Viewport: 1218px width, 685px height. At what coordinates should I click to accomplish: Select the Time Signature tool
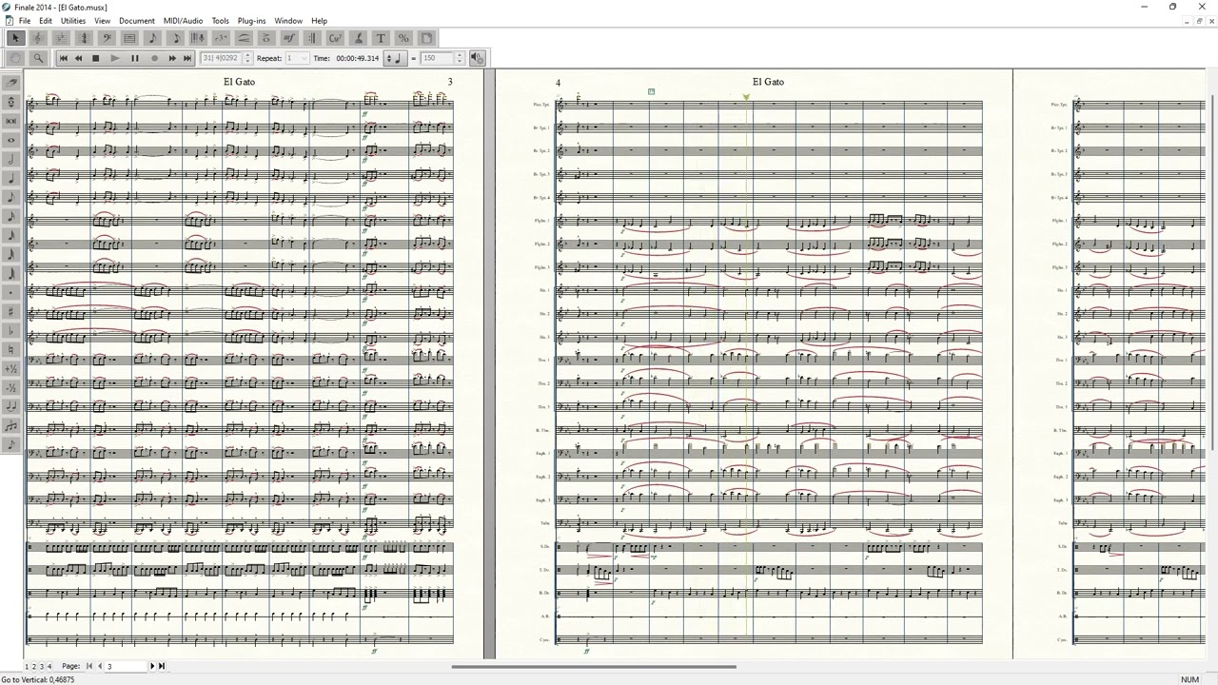pos(83,38)
